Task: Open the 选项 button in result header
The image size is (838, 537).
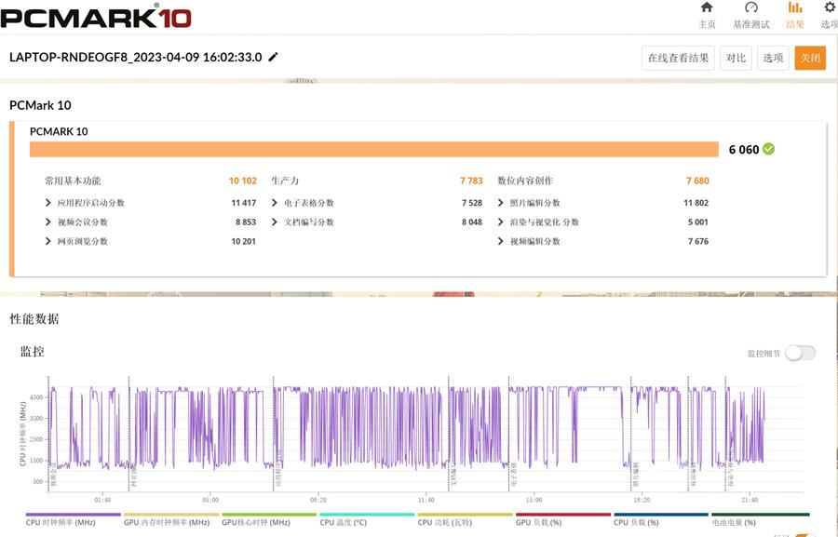Action: point(773,58)
